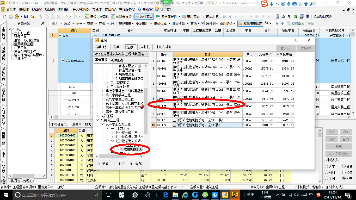This screenshot has width=356, height=200.
Task: Open 单位工程自检 self-check tool
Action: (97, 16)
